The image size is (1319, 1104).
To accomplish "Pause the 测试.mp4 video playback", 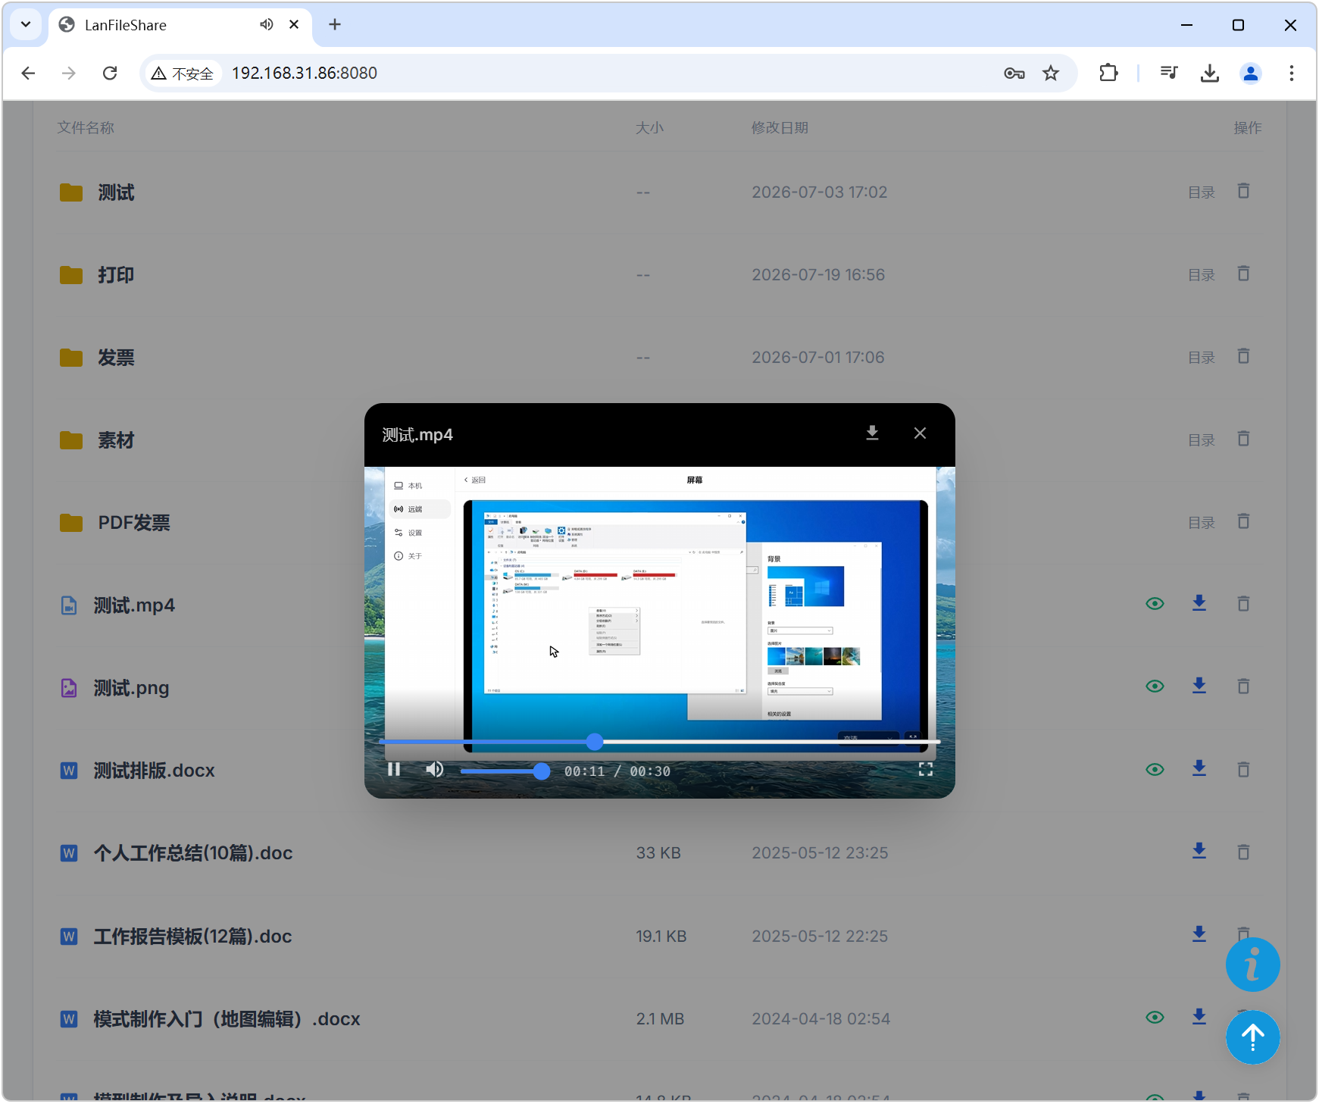I will tap(394, 770).
